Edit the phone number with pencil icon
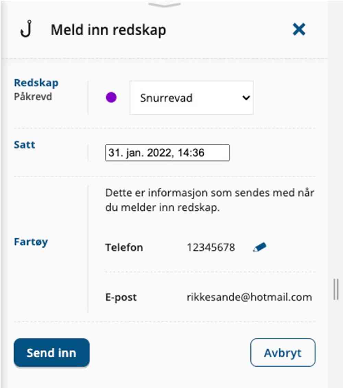Screen dimensions: 343x388 coord(260,247)
